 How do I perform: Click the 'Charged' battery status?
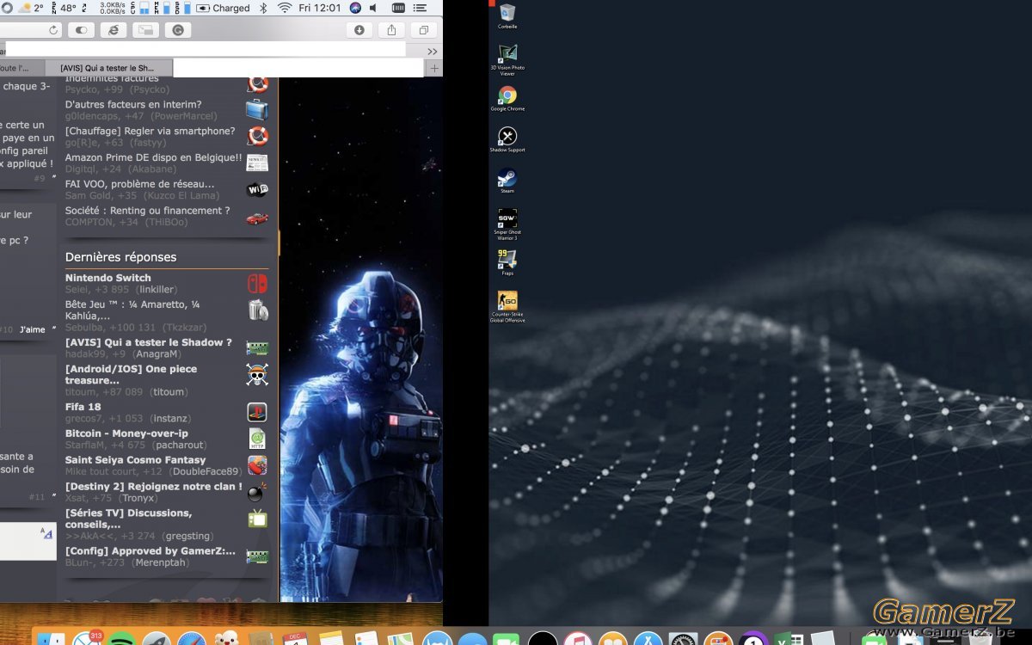(x=223, y=8)
